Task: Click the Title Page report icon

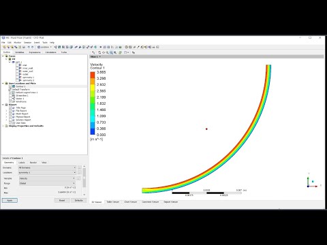Action: coord(14,108)
